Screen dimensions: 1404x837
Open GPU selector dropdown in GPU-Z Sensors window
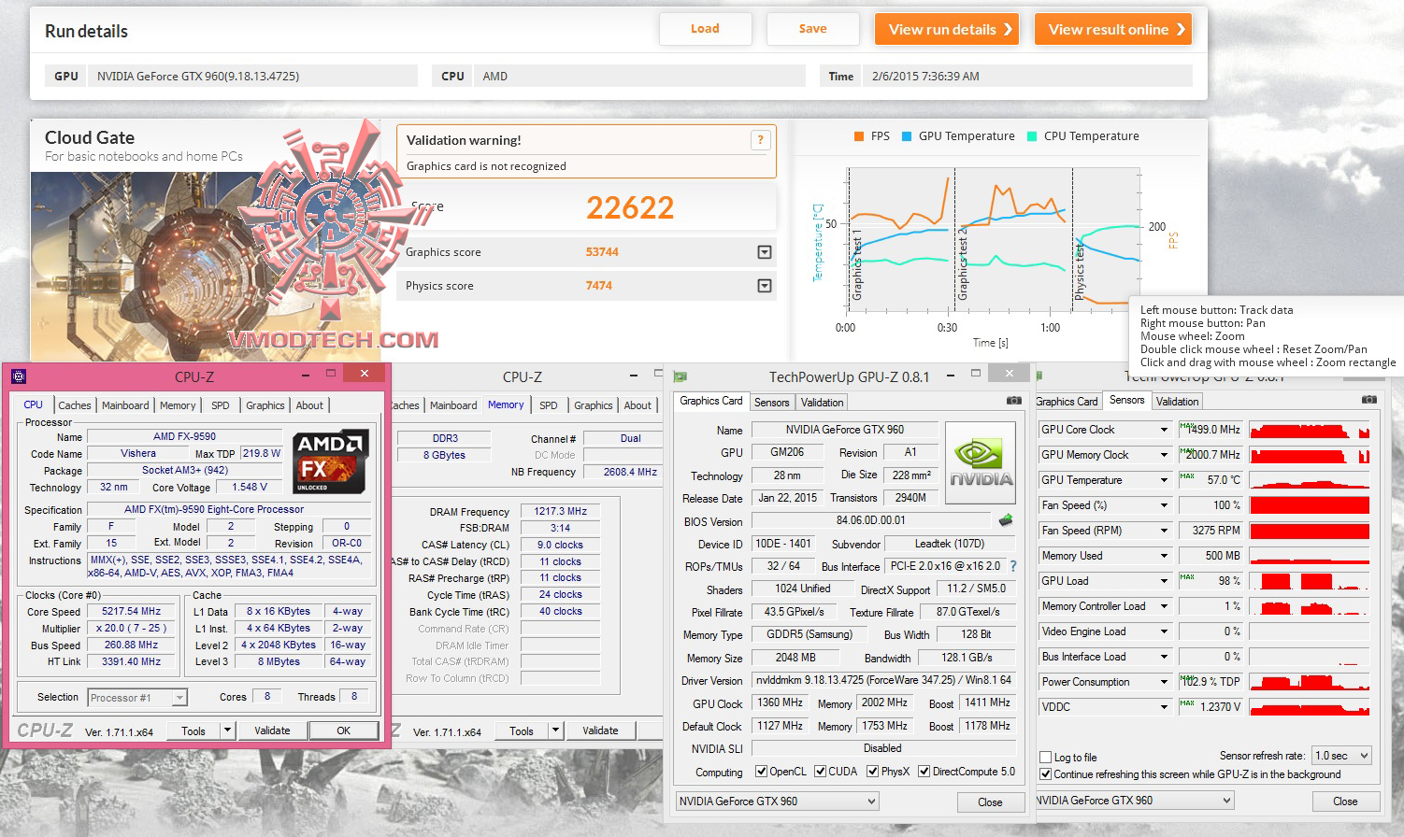(x=1134, y=801)
